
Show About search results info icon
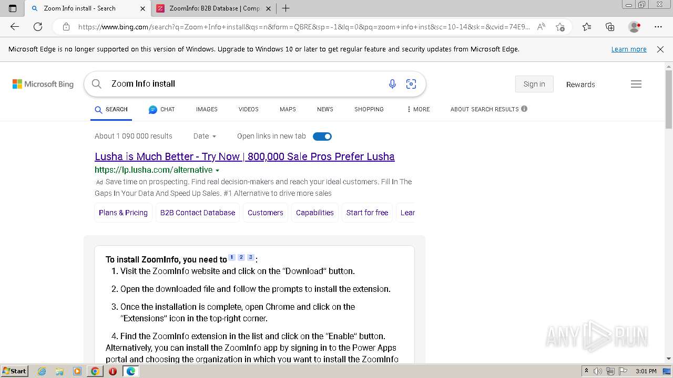pyautogui.click(x=524, y=109)
